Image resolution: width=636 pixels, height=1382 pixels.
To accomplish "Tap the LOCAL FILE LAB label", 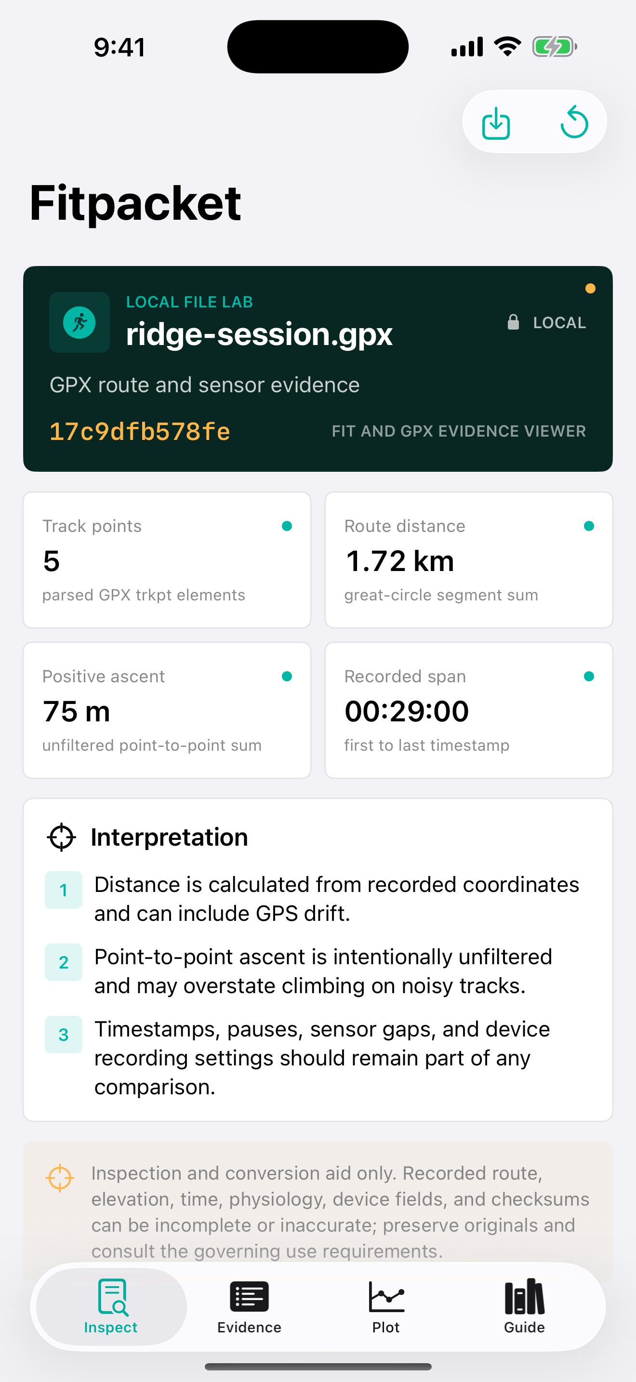I will click(189, 302).
